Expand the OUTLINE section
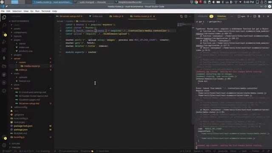Image resolution: width=272 pixels, height=153 pixels. 16,144
